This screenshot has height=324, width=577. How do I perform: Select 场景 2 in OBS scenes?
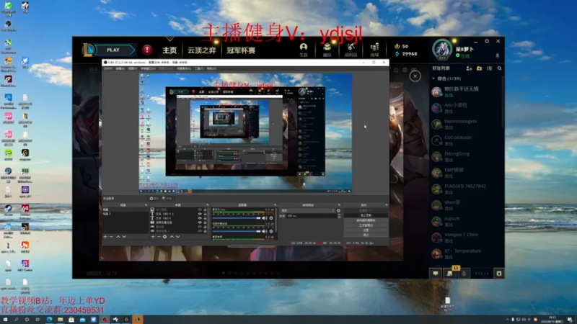tap(124, 214)
